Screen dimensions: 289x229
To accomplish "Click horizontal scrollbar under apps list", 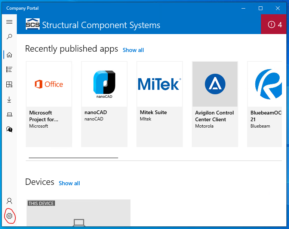I will click(x=73, y=158).
